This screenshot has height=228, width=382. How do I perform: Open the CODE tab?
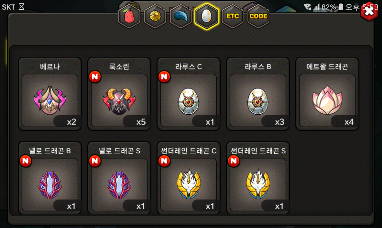click(258, 16)
